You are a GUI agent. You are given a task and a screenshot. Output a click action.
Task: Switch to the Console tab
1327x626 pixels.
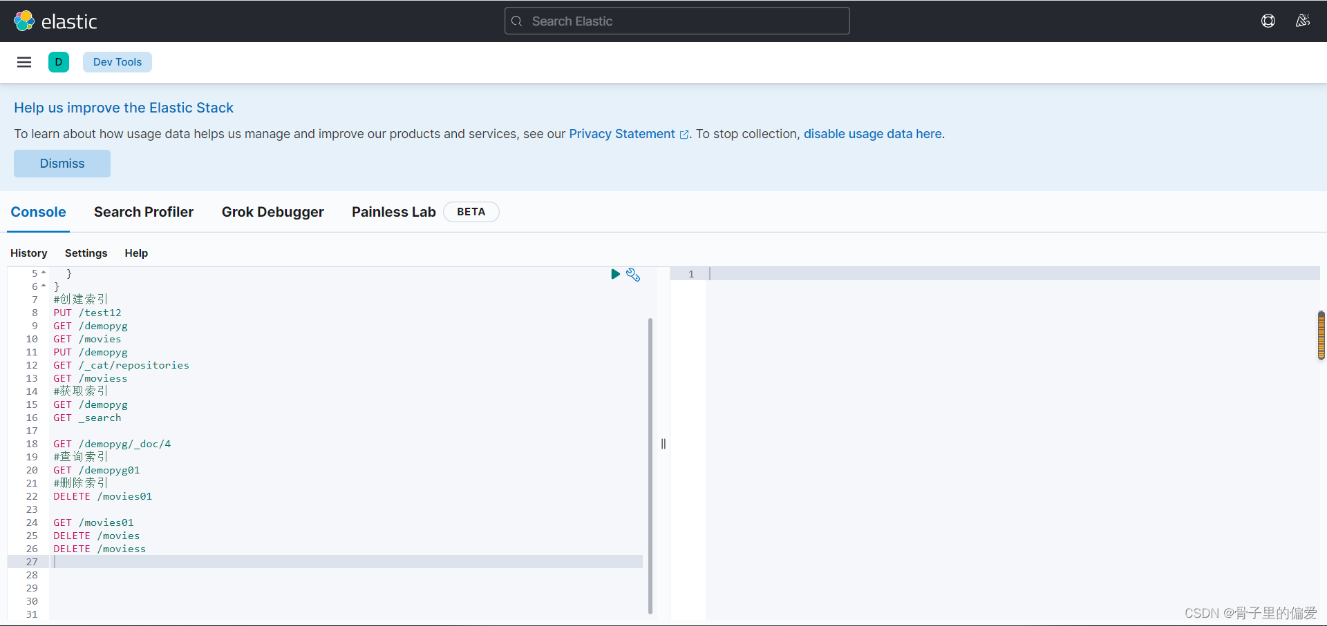pyautogui.click(x=38, y=212)
